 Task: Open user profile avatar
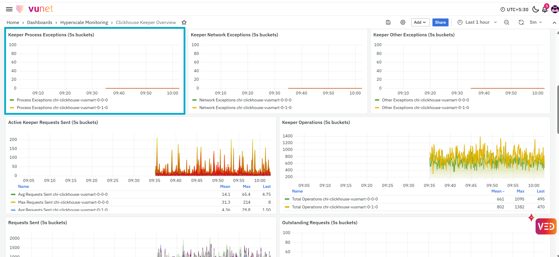pos(555,9)
